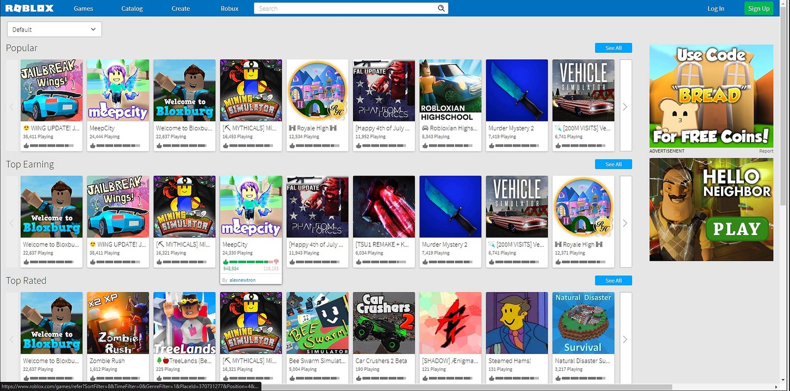Screen dimensions: 790x391
Task: Click 'Car Crushers 2 Beta' title text
Action: coord(381,361)
